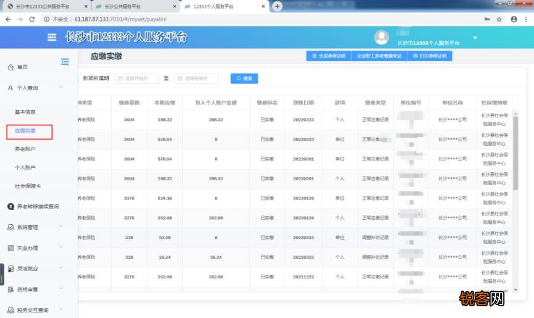Click the 划入个人账户金额 column header
The width and height of the screenshot is (534, 318).
click(x=216, y=103)
